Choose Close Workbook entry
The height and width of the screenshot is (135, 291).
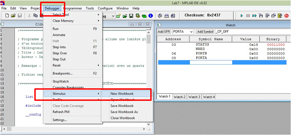(x=127, y=118)
